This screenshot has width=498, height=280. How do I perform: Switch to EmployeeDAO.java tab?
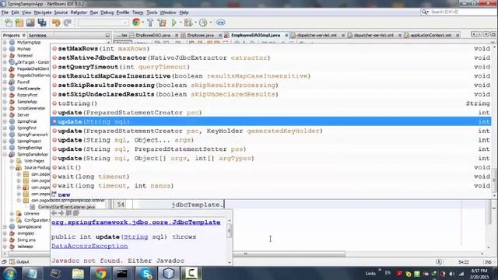pos(153,35)
